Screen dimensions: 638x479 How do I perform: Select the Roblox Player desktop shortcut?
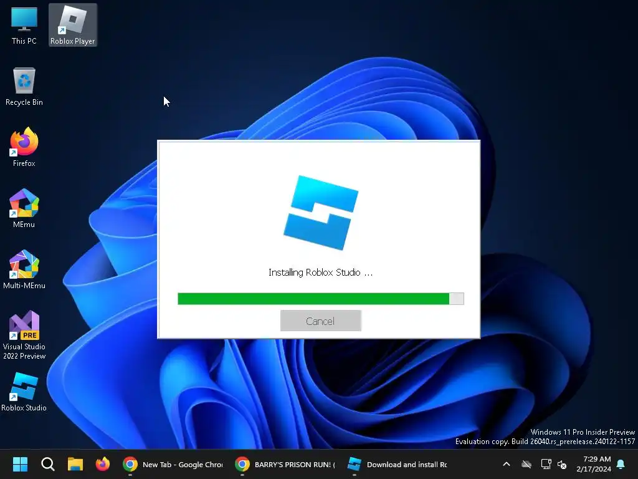72,25
